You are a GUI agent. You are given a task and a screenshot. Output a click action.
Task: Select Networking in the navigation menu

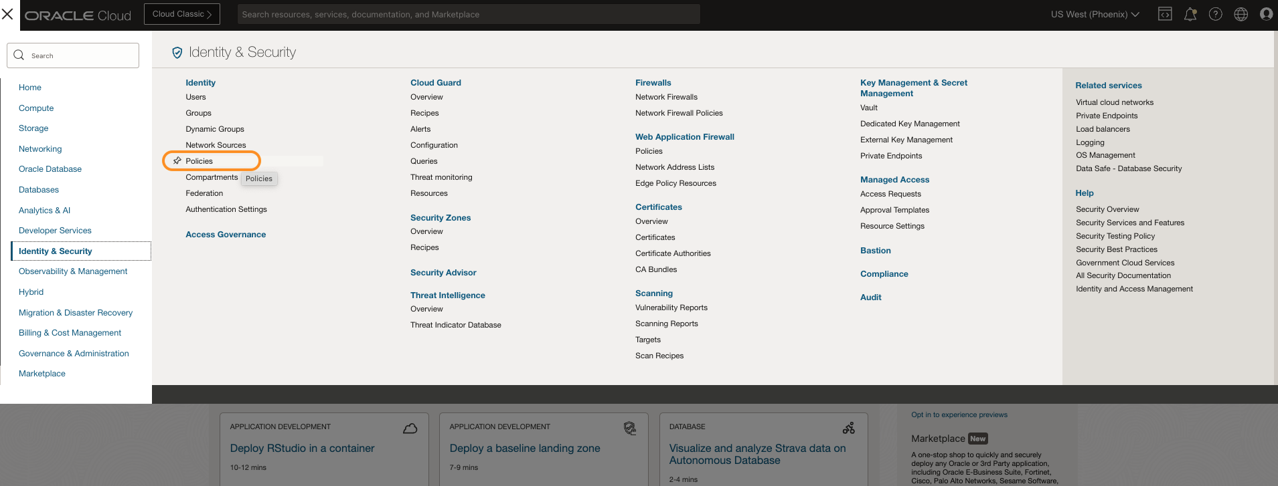tap(40, 149)
